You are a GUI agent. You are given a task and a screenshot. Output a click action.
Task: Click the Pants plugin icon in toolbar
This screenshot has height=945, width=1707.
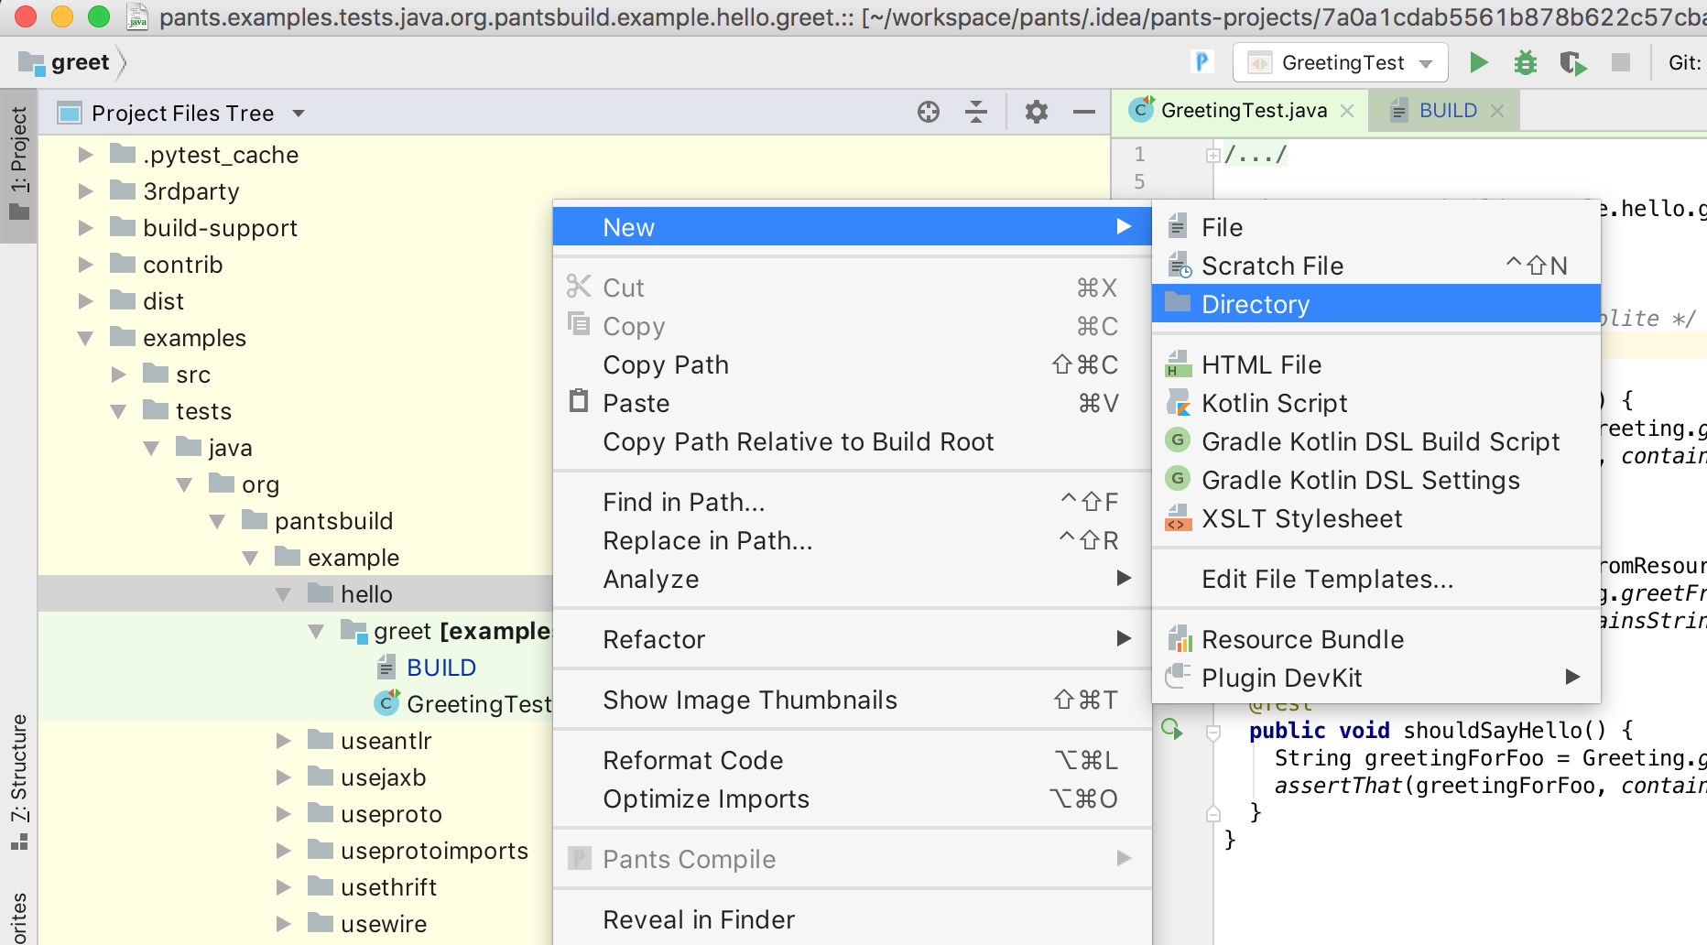[1201, 61]
